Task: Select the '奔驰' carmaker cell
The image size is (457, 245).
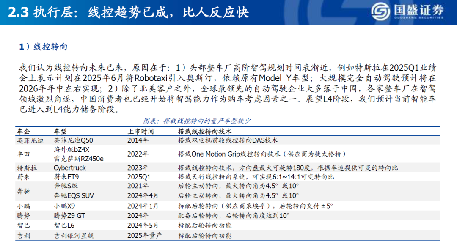Action: coord(24,191)
